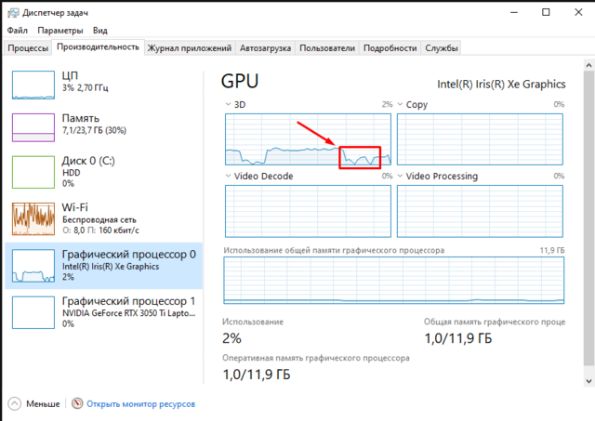Open the Файл menu
Image resolution: width=595 pixels, height=421 pixels.
click(14, 31)
